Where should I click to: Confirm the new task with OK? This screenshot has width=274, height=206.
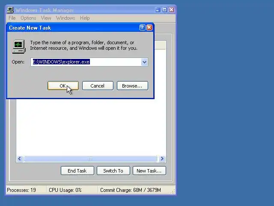[63, 86]
